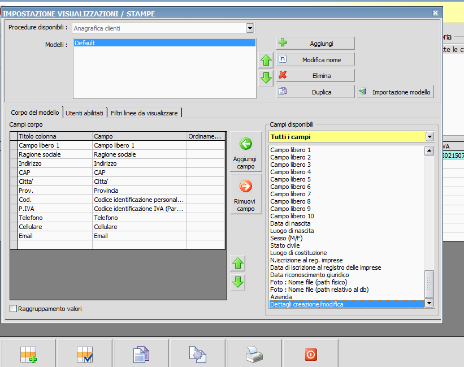Select the Citta' row title cell
This screenshot has height=367, width=464.
[55, 182]
